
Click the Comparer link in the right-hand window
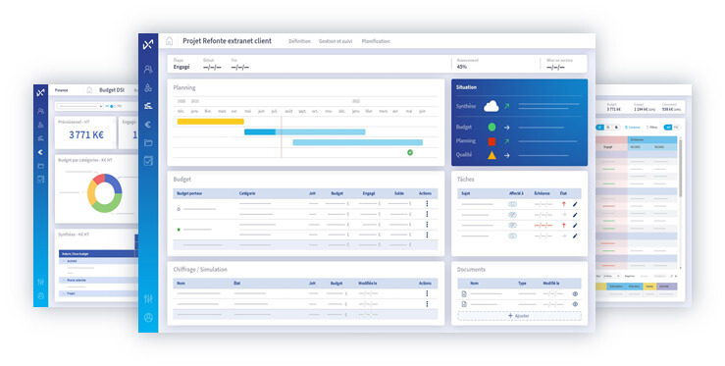(633, 128)
